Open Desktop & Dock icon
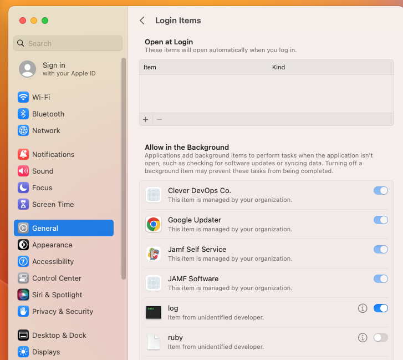 point(23,335)
